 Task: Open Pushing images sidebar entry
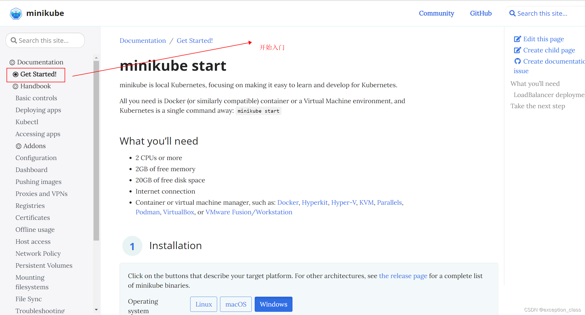point(38,182)
